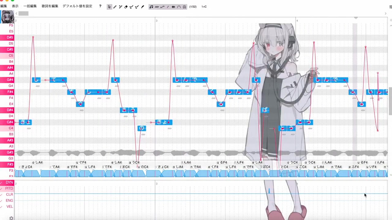Select the ば note on D#4

(265, 110)
